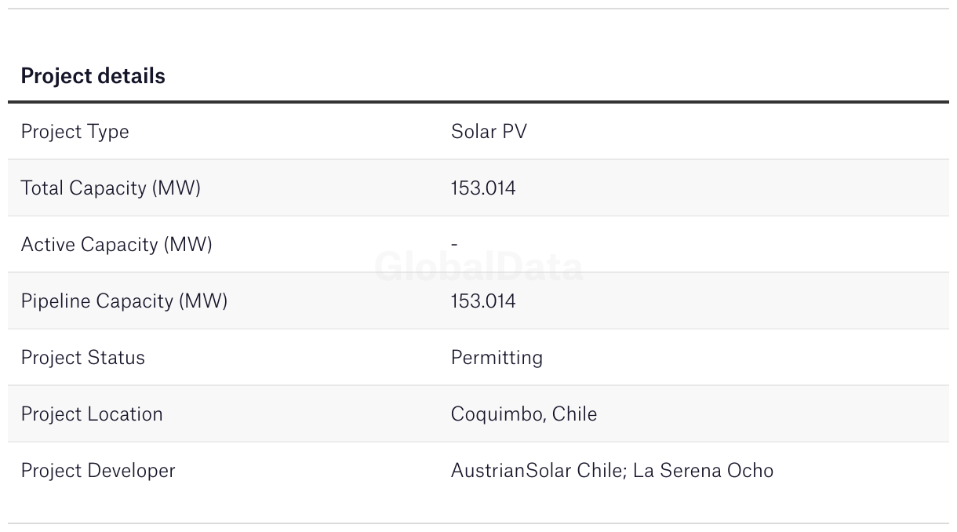Select the Project Type label

(75, 131)
